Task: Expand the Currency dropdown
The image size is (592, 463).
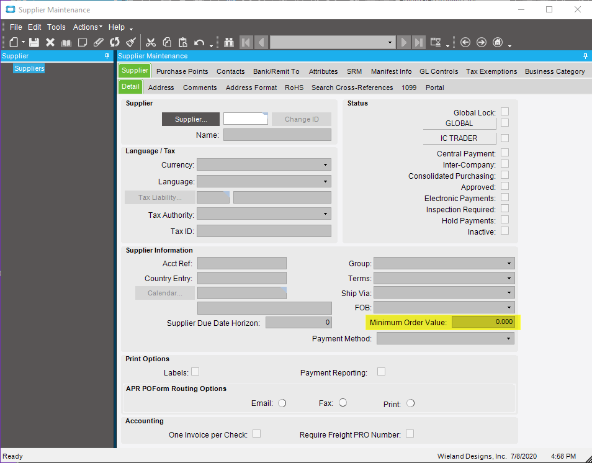Action: click(325, 165)
